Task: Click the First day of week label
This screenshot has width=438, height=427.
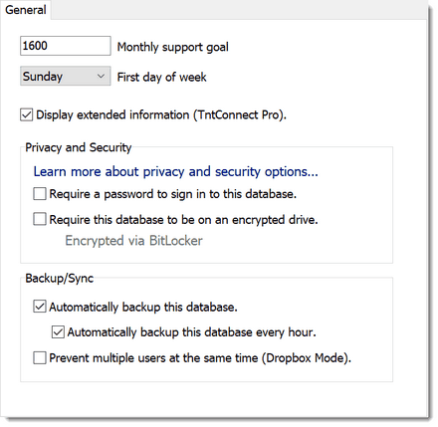Action: coord(161,77)
